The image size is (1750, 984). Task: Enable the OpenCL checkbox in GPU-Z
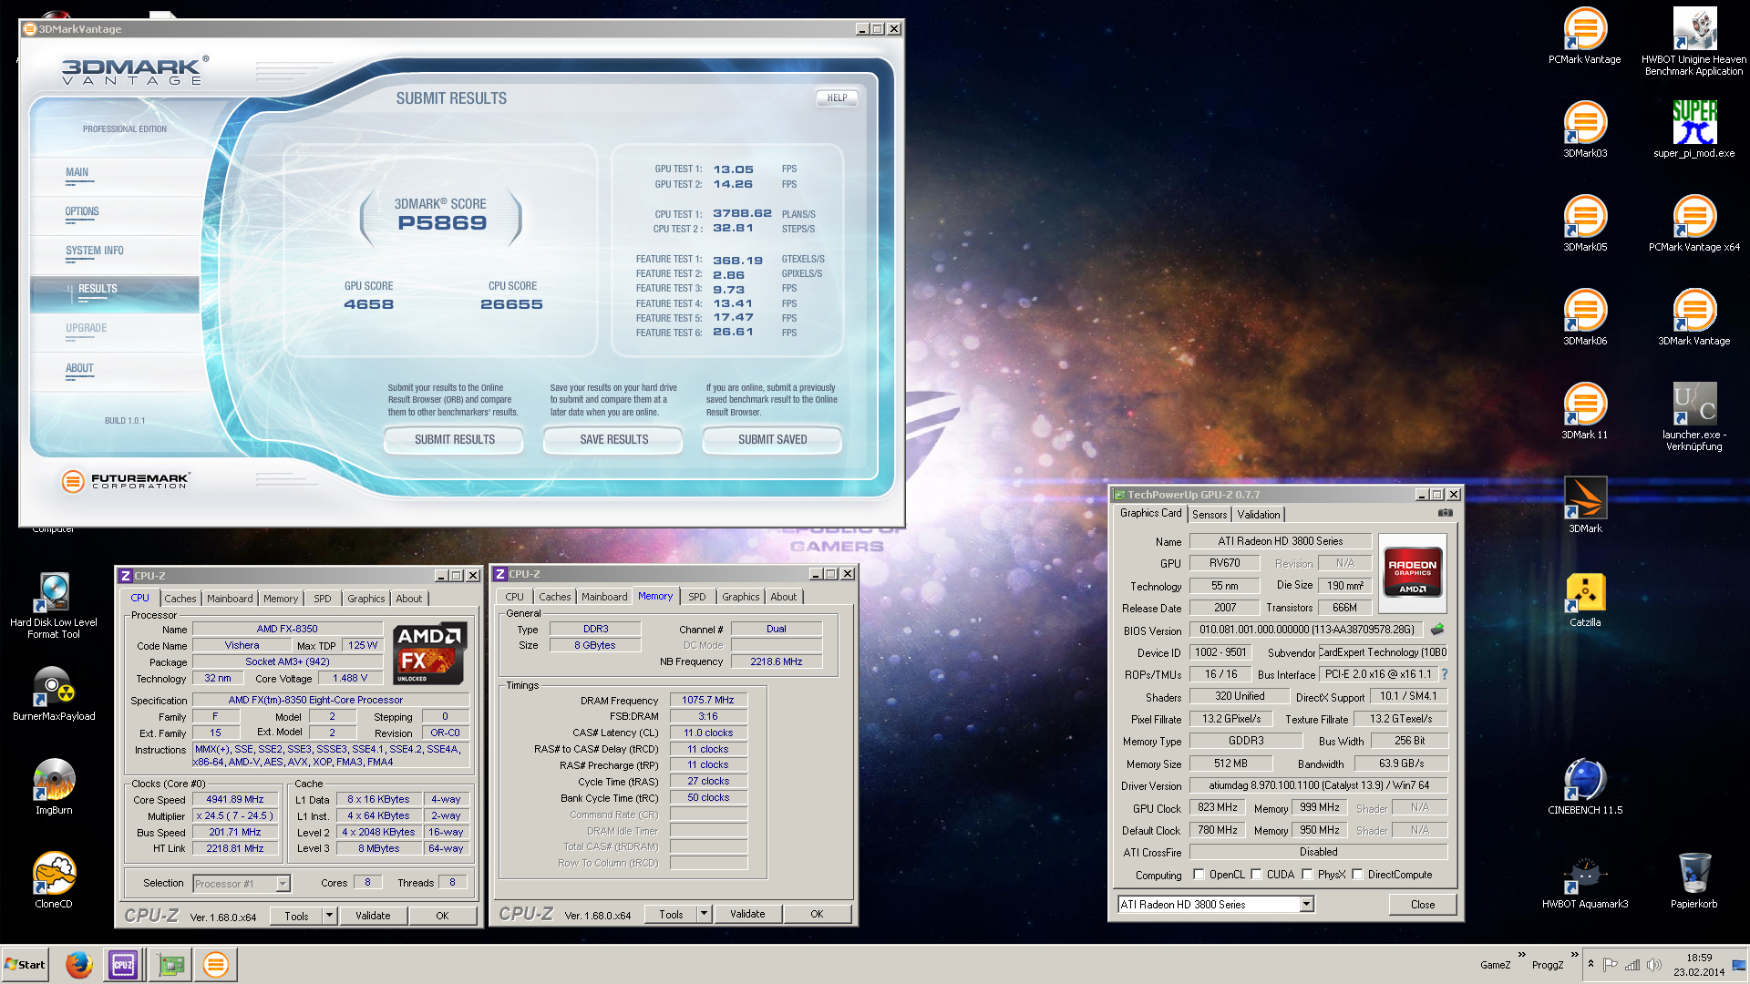pyautogui.click(x=1199, y=875)
